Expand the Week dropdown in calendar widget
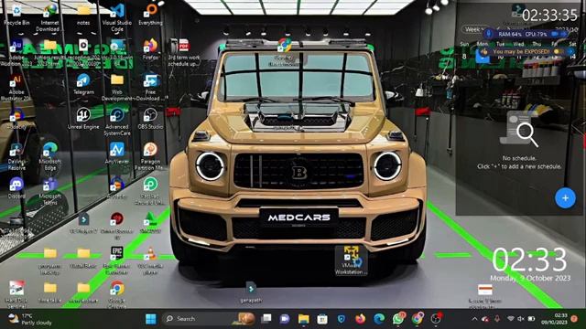The height and width of the screenshot is (329, 586). [474, 29]
